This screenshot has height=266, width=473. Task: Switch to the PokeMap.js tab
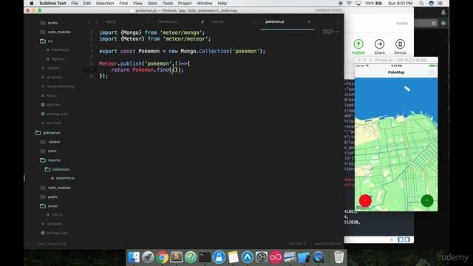168,21
